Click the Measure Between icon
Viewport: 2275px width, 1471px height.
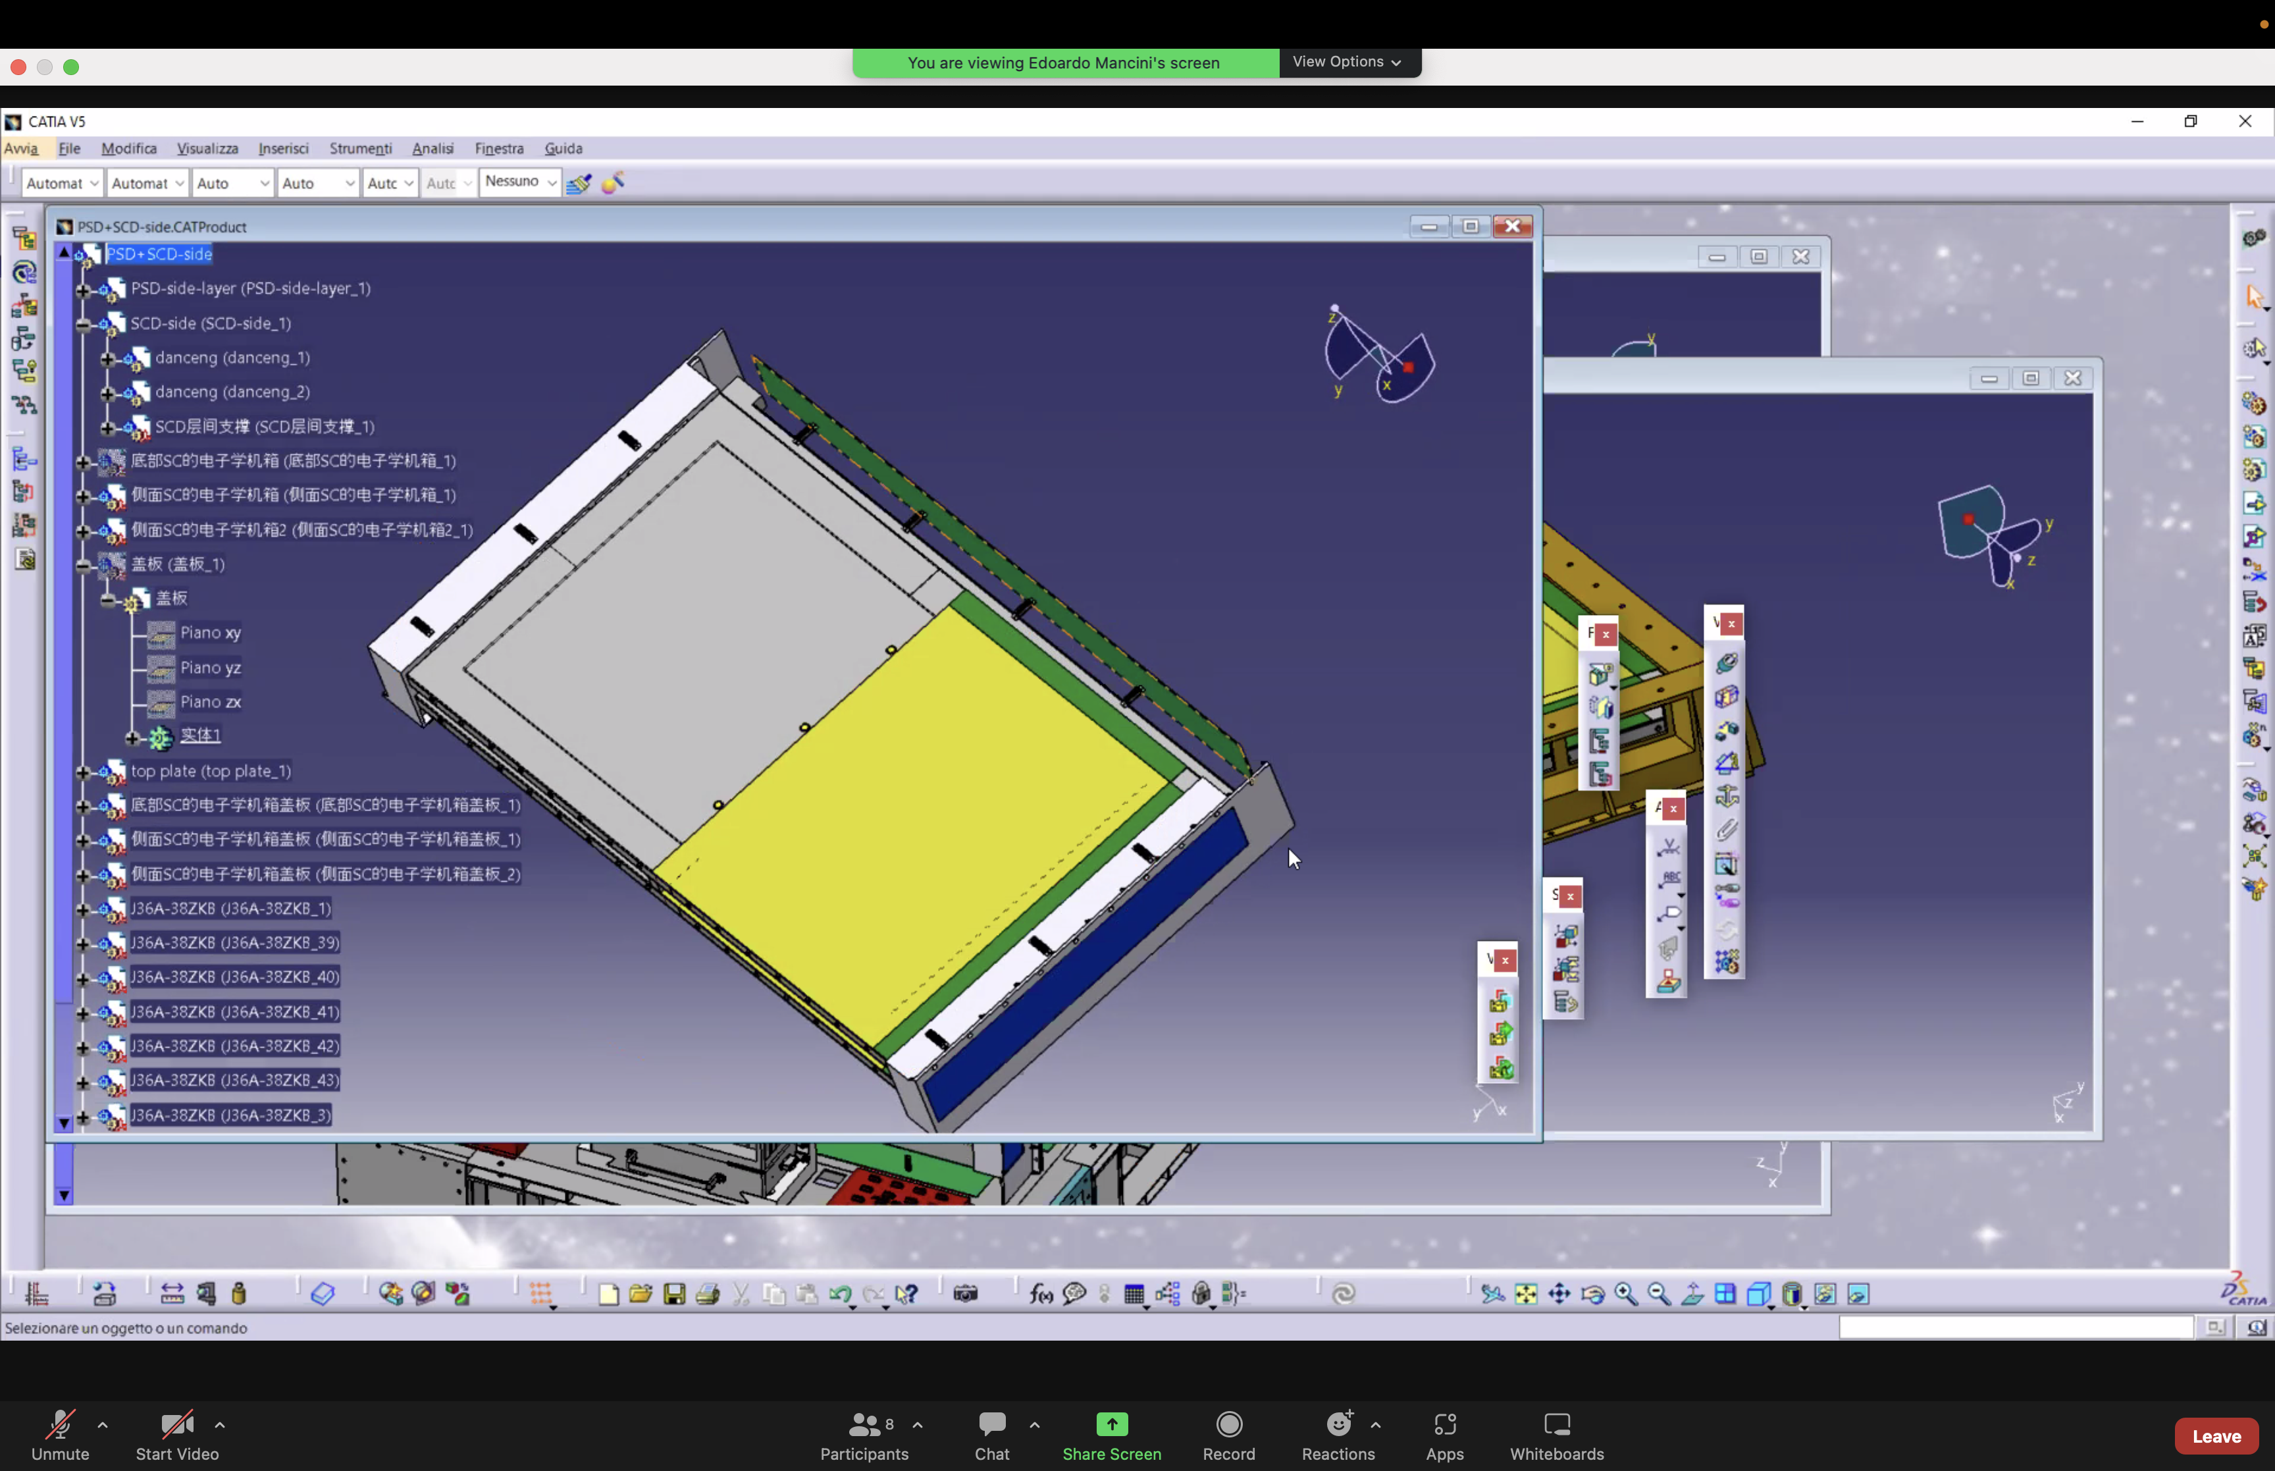[x=171, y=1295]
